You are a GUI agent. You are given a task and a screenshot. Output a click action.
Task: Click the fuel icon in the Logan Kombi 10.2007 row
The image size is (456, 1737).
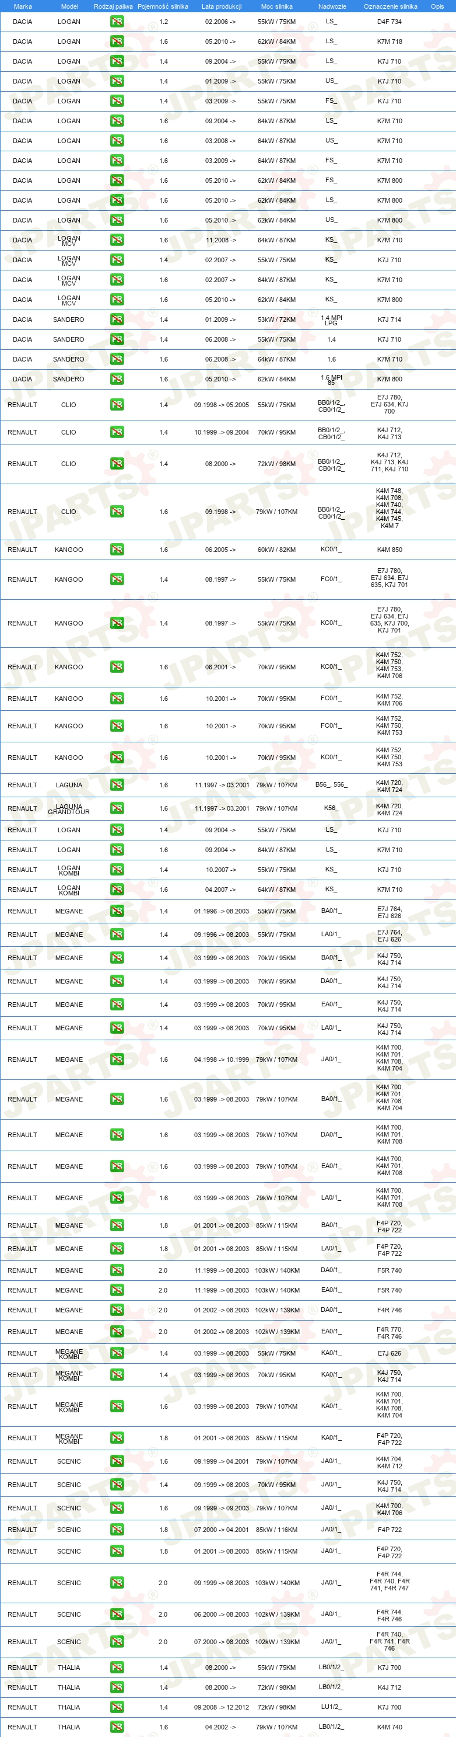[x=117, y=870]
